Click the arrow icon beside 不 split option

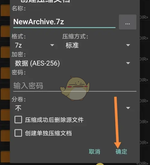pos(128,108)
